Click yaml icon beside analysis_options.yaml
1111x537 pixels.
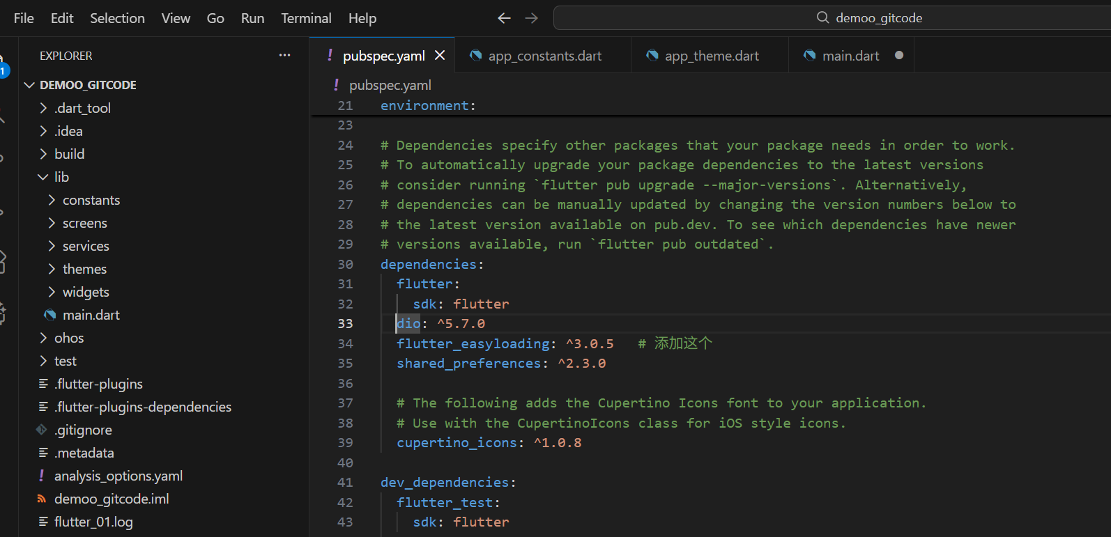[42, 475]
